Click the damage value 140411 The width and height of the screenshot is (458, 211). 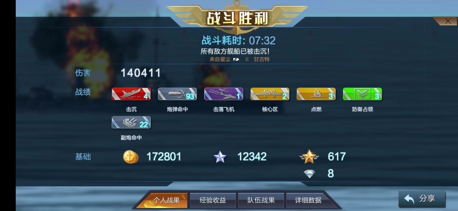tap(141, 73)
